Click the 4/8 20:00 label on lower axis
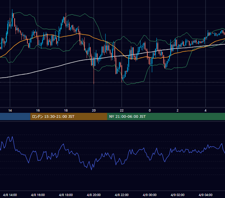225x198 pixels. pos(94,195)
